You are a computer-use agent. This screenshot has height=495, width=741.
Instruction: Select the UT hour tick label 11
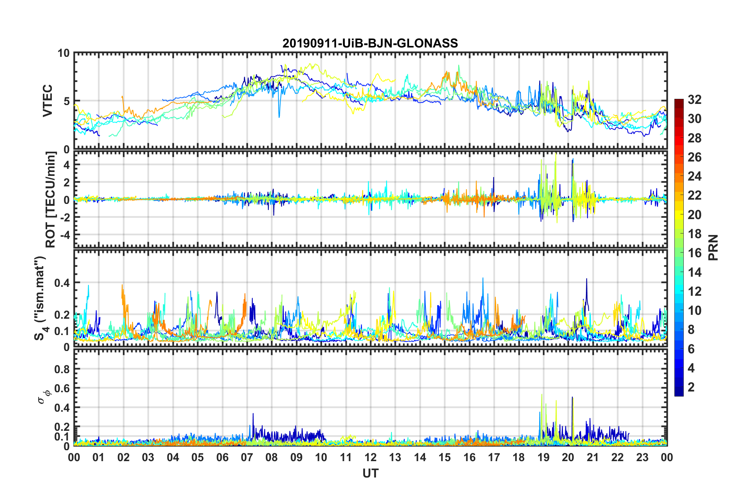[x=346, y=457]
